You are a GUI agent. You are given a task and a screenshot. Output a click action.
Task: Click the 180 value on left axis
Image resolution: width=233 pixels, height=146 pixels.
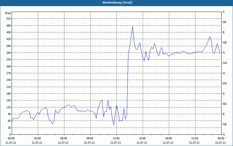9,94
